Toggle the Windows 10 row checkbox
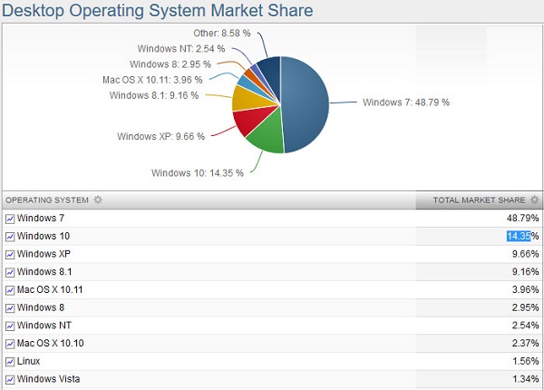544x390 pixels. [x=10, y=237]
